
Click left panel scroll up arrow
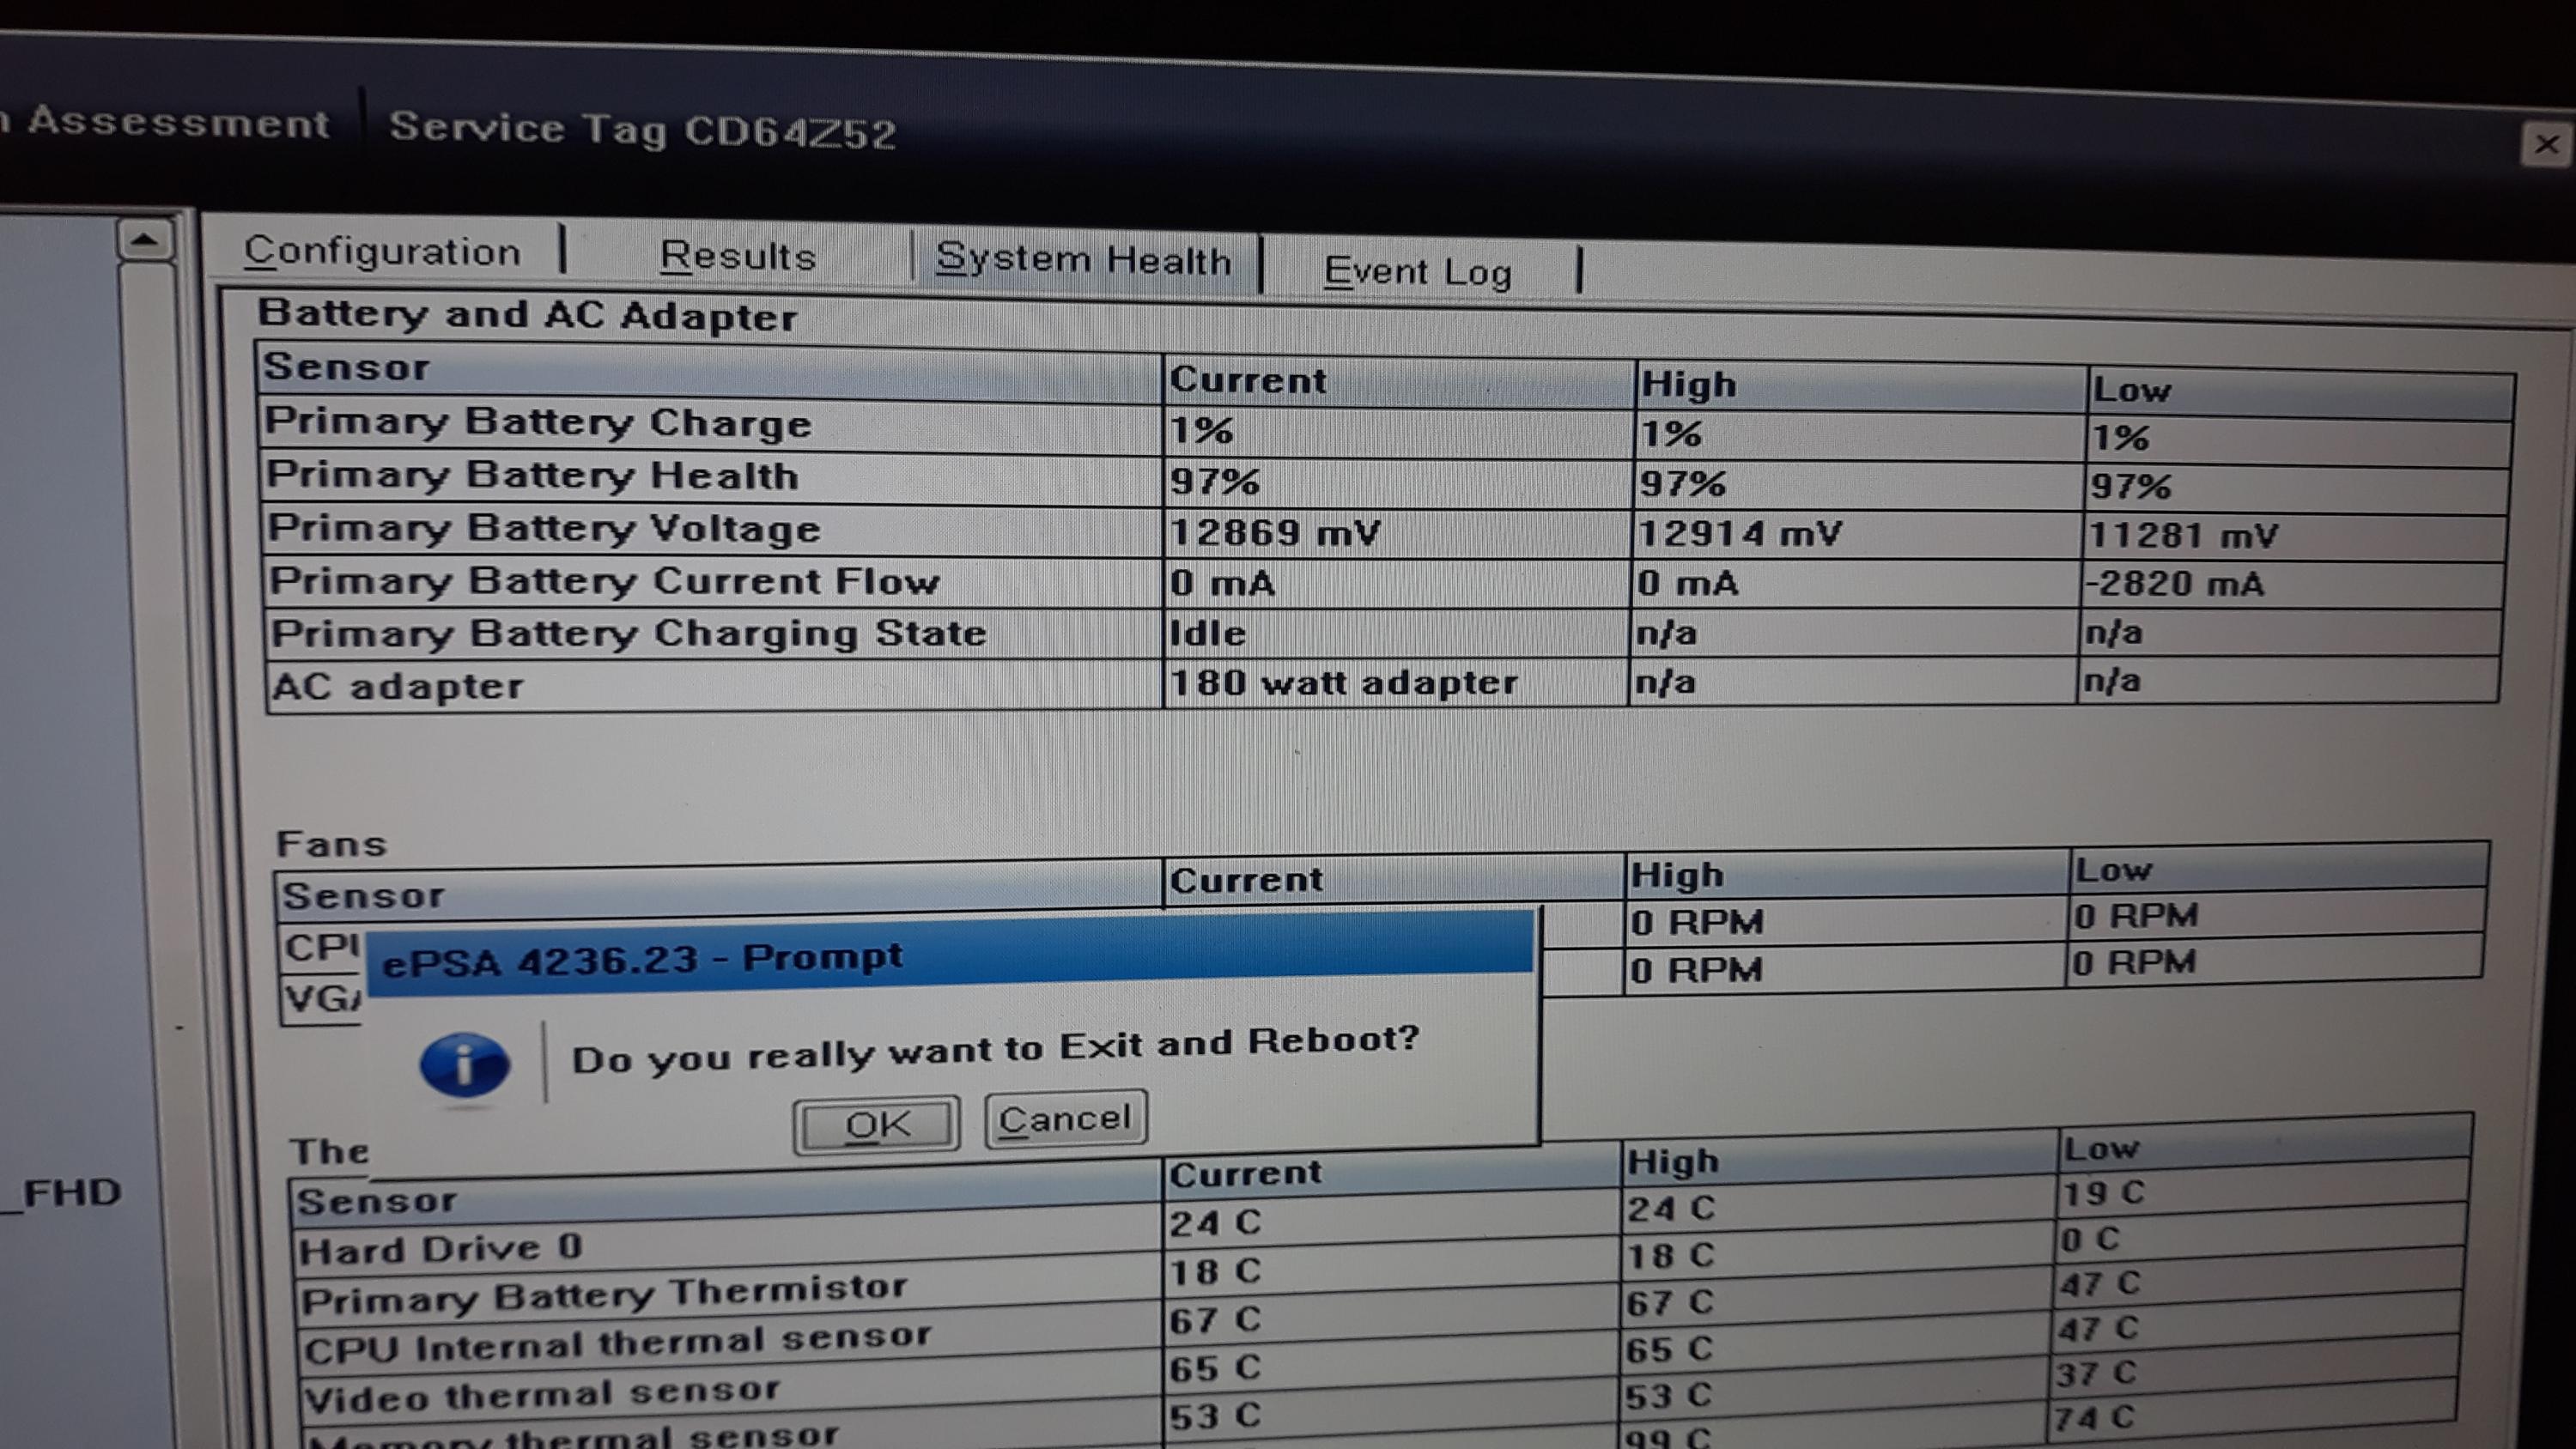tap(145, 240)
